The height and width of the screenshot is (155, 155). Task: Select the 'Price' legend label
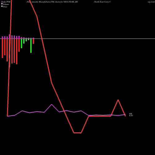tap(5, 7)
